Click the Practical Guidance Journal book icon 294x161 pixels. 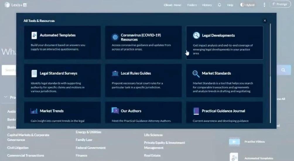coord(196,111)
